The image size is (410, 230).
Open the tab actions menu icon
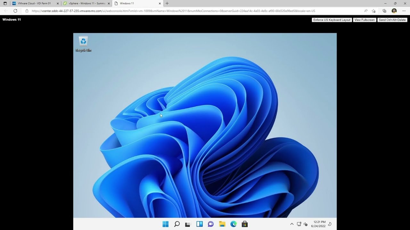coord(5,4)
